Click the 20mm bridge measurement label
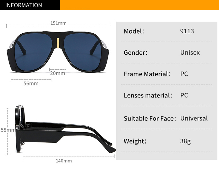 tap(58, 73)
